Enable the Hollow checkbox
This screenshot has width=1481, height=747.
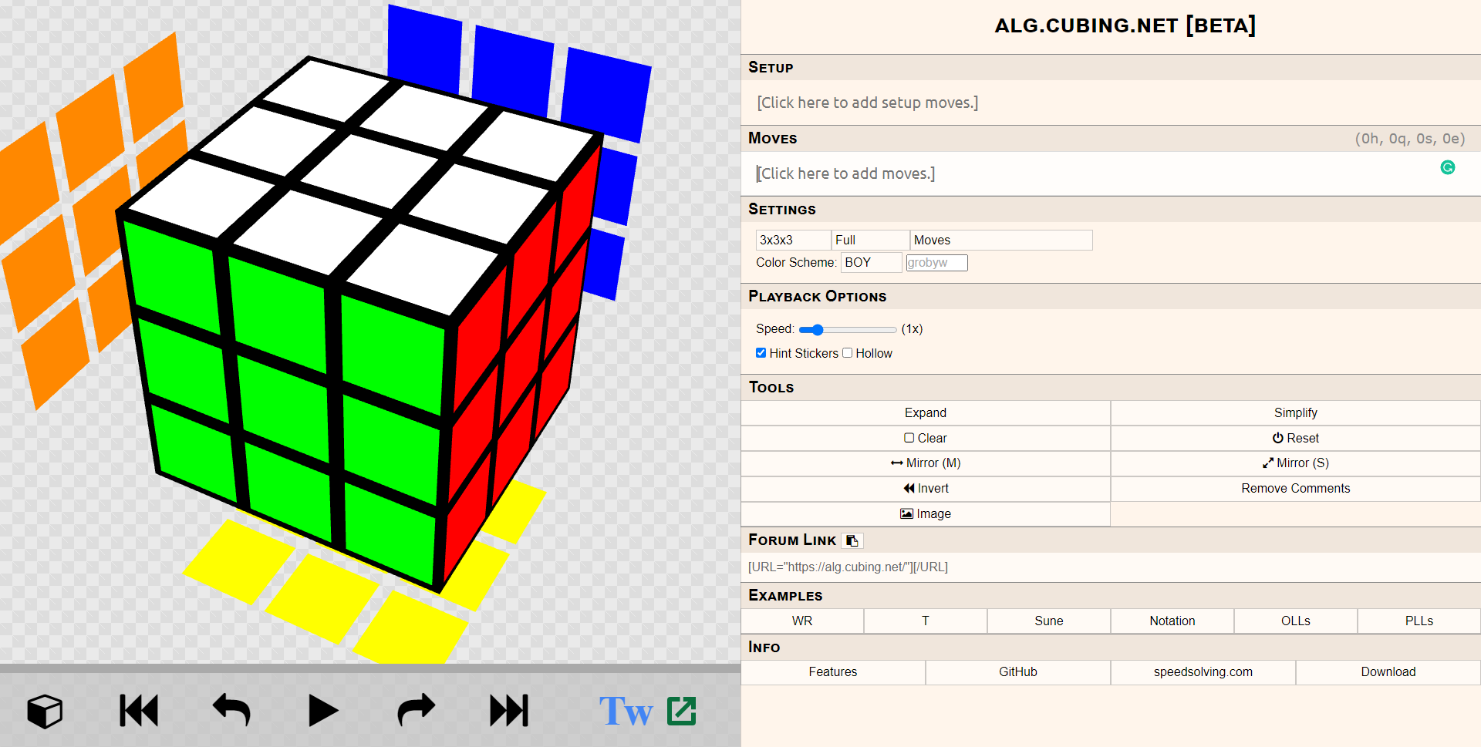(848, 353)
